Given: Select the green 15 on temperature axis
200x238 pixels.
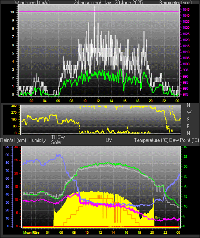Looking at the screenshot, I should pyautogui.click(x=185, y=196).
